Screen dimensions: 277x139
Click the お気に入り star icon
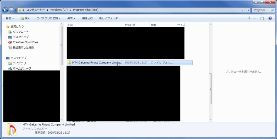pos(8,27)
